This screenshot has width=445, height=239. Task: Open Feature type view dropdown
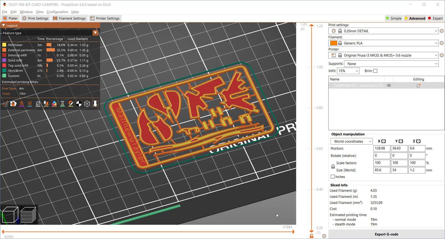[95, 33]
